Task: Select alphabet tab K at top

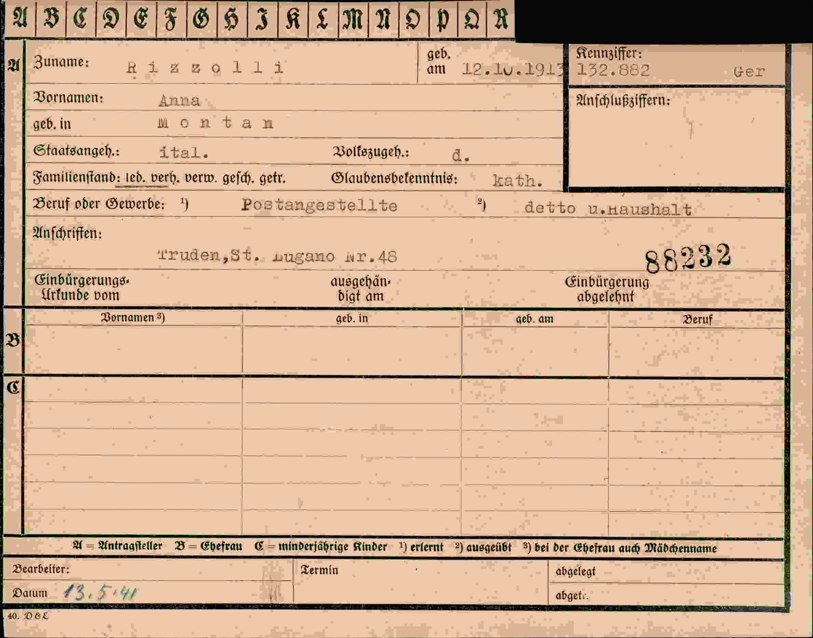Action: coord(293,19)
